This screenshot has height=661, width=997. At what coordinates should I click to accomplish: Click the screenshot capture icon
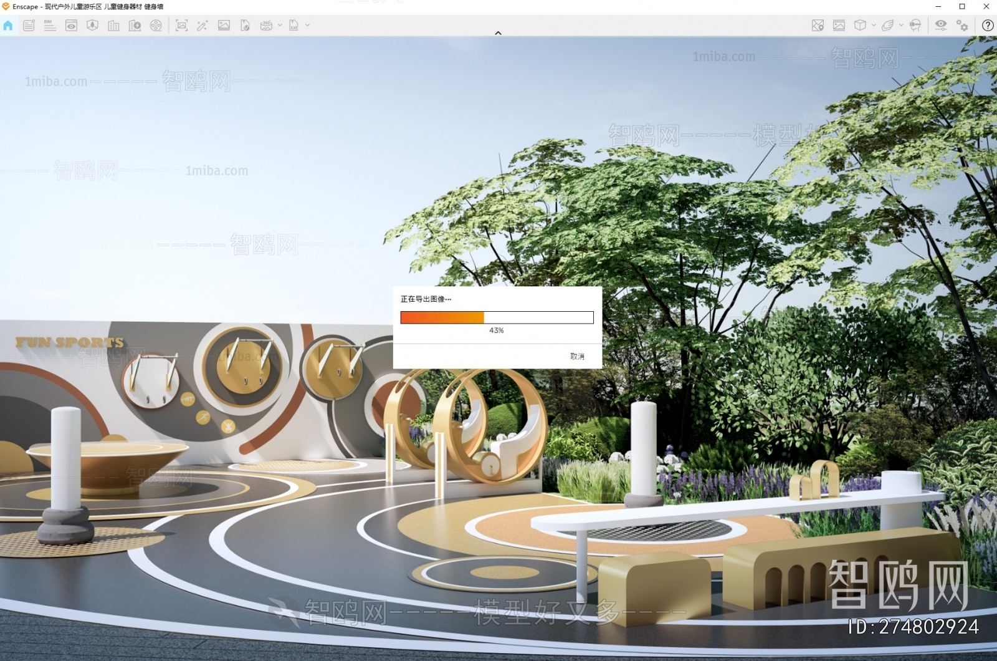(181, 26)
